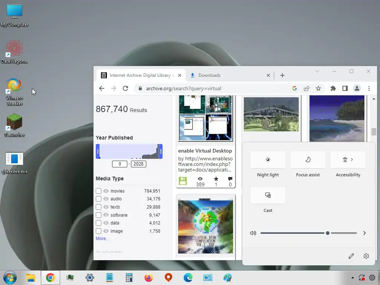Check the image media type checkbox

click(98, 231)
